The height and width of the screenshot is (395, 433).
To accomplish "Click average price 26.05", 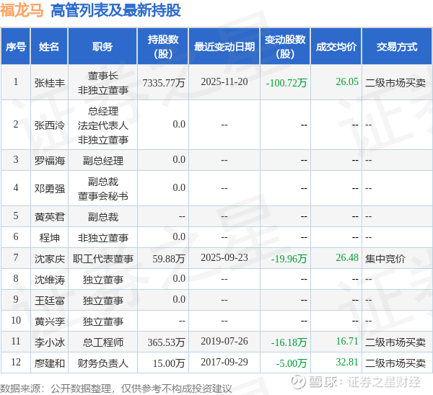I will click(347, 81).
